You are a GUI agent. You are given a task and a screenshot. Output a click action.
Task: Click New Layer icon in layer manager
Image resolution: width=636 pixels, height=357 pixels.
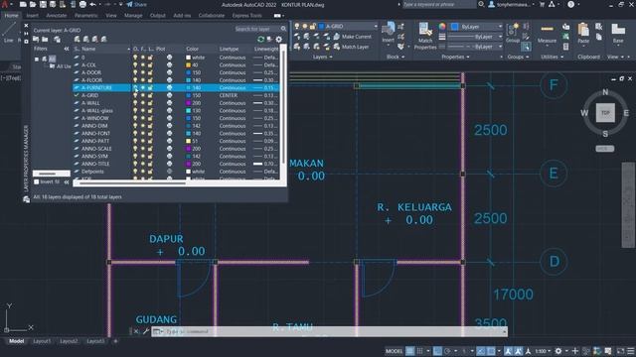78,40
